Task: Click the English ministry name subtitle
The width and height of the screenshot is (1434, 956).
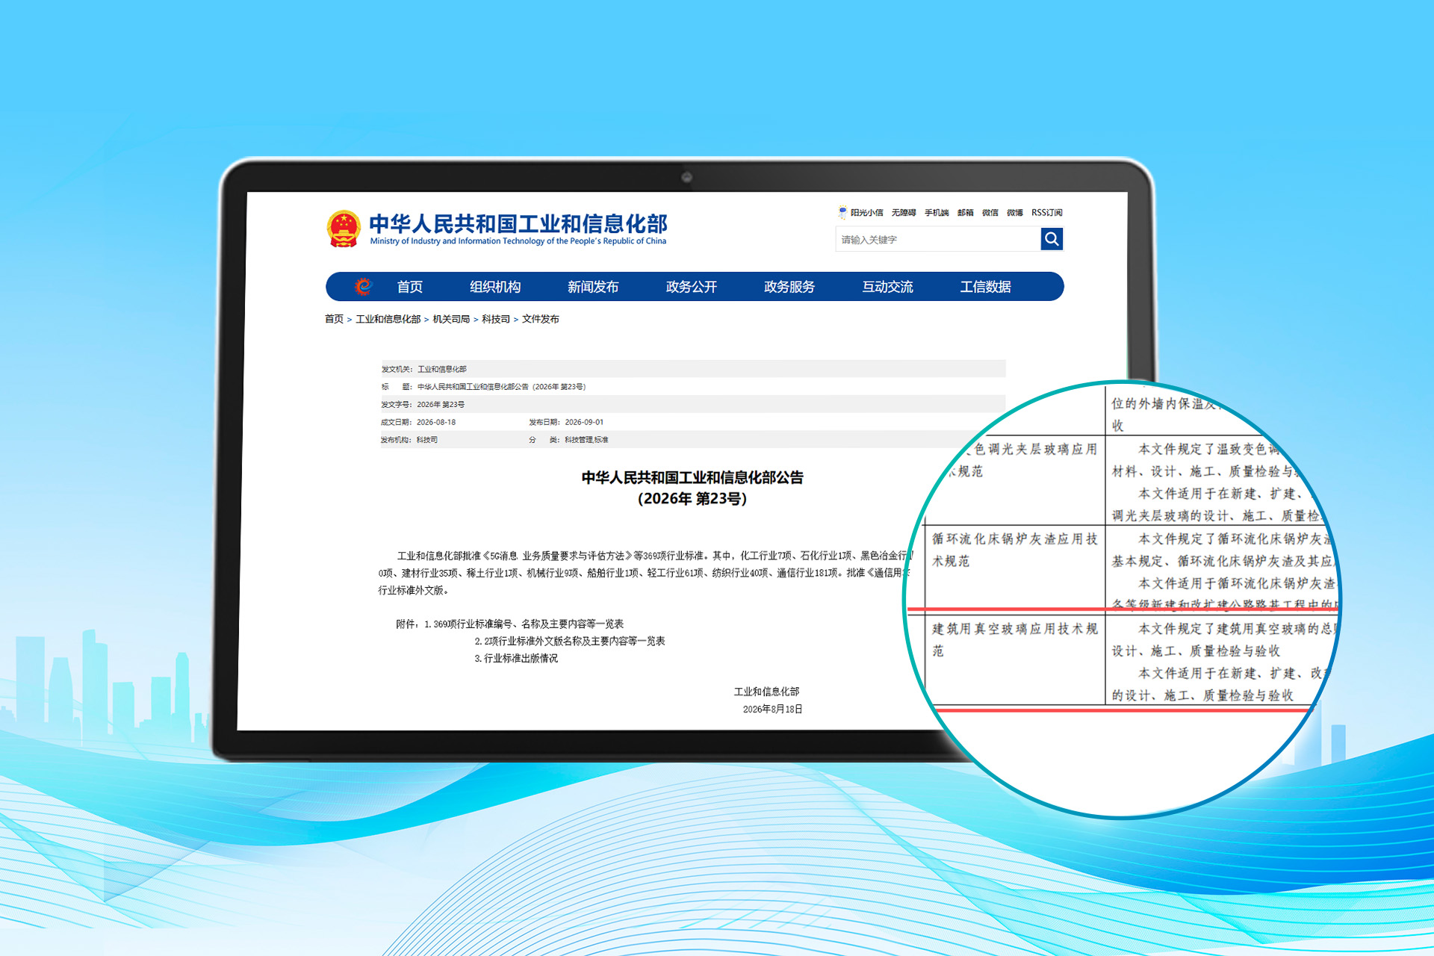Action: [518, 241]
